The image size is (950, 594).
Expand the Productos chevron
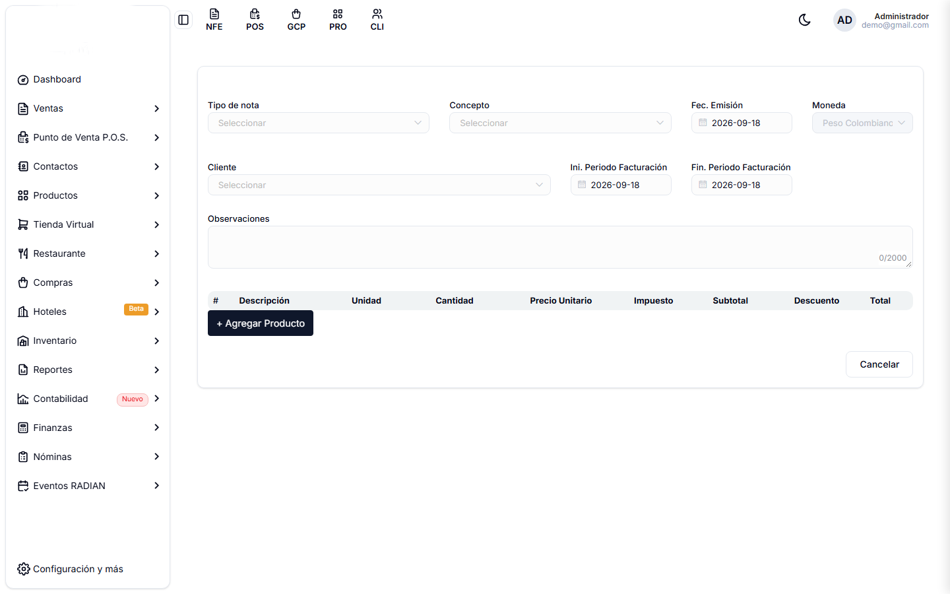pyautogui.click(x=156, y=195)
